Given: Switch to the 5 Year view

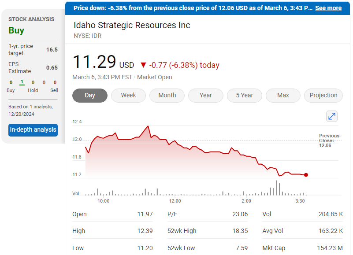Looking at the screenshot, I should point(244,96).
